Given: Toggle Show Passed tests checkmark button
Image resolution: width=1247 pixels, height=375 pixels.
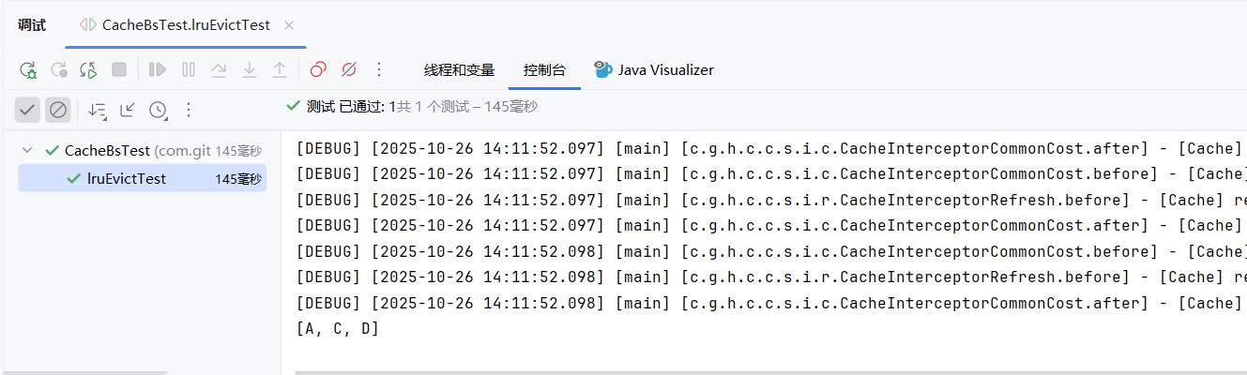Looking at the screenshot, I should click(27, 110).
